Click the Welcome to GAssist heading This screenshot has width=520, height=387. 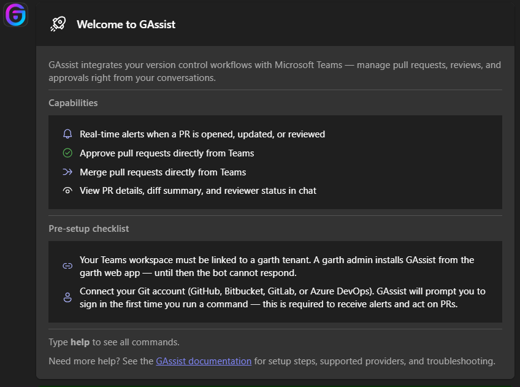tap(126, 25)
